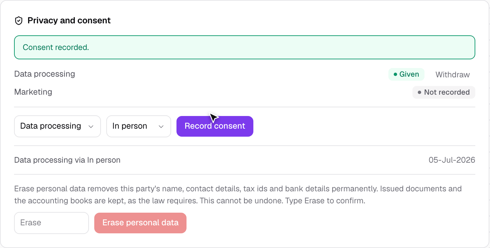Screen dimensions: 490x248
Task: Click the Erase personal data button
Action: click(140, 223)
